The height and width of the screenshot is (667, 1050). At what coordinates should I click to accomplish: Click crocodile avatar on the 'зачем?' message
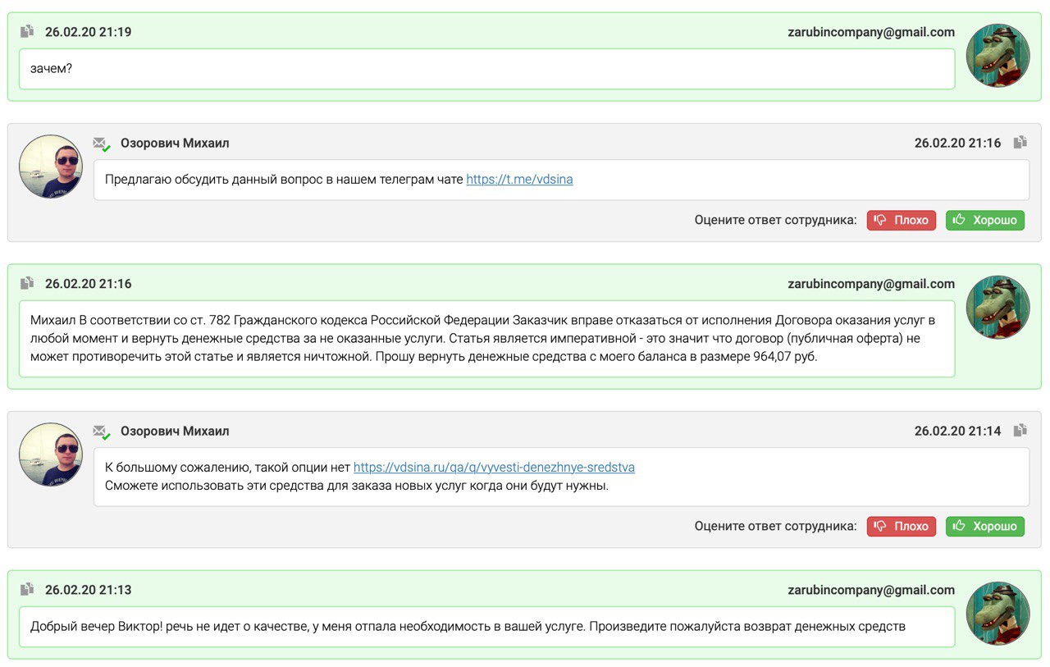coord(997,56)
